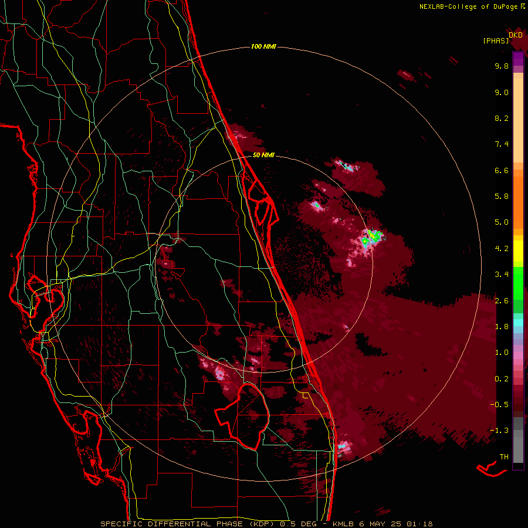
Task: Click the 9.0 legend value
Action: pos(502,92)
